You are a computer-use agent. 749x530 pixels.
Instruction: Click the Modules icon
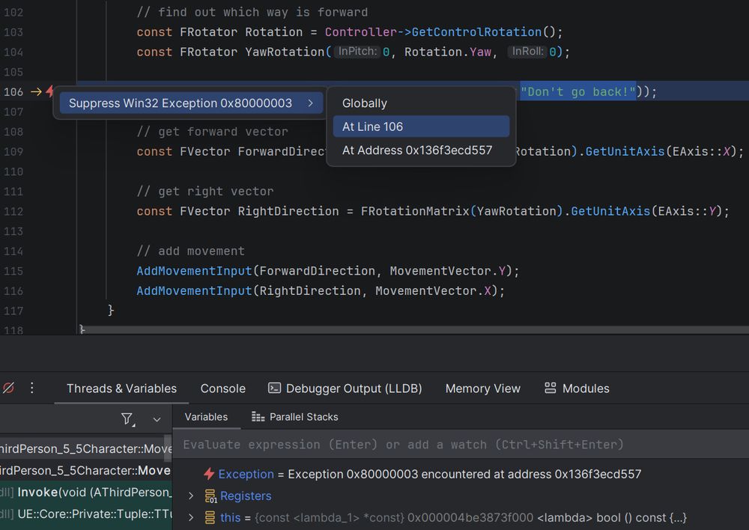pos(551,388)
